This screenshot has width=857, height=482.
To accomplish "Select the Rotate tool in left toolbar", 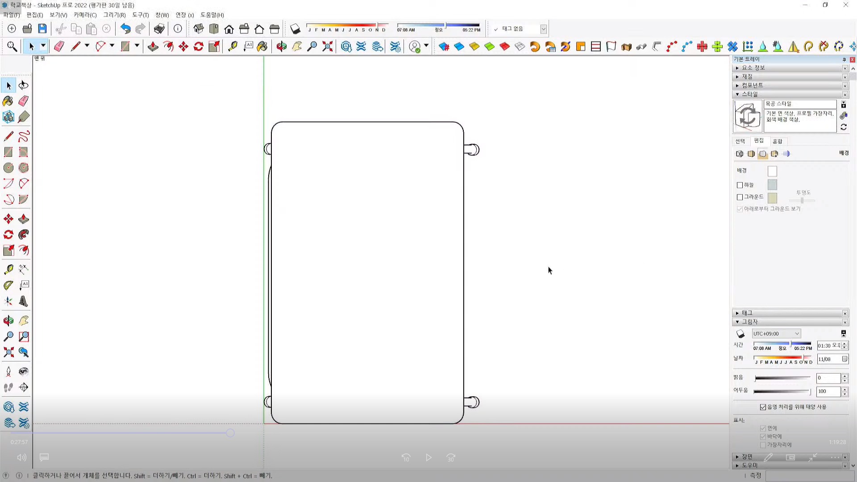I will [x=8, y=235].
